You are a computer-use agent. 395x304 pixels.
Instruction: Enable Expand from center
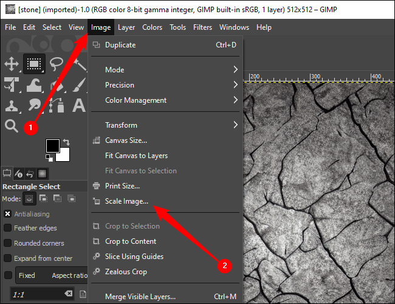7,258
